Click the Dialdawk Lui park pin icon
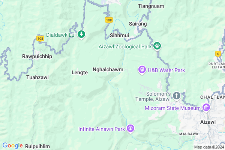225x150 pixels. pyautogui.click(x=81, y=34)
